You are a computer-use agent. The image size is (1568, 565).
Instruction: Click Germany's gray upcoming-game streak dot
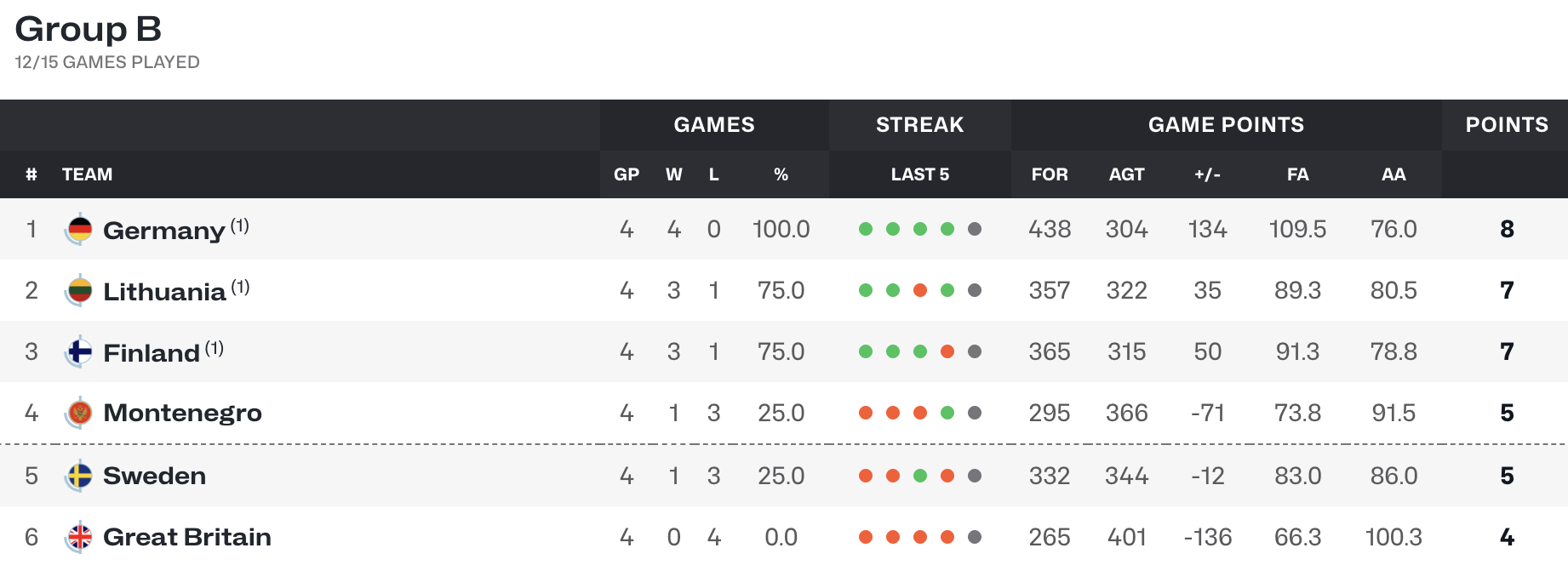tap(975, 229)
